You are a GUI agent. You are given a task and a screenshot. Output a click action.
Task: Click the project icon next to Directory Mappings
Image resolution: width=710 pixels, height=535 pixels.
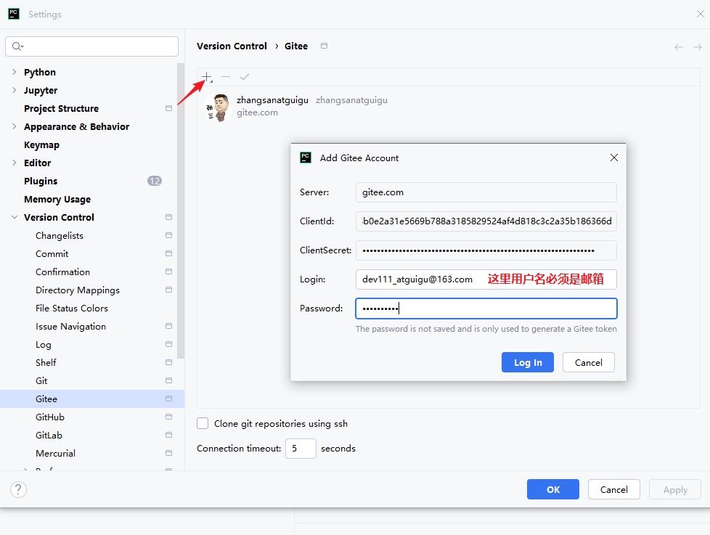click(x=169, y=290)
